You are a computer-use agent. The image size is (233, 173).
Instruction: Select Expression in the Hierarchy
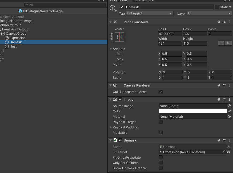18,38
